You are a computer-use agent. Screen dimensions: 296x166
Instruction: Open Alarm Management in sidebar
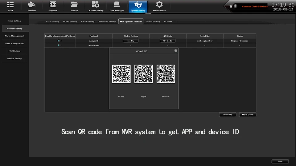tap(14, 36)
